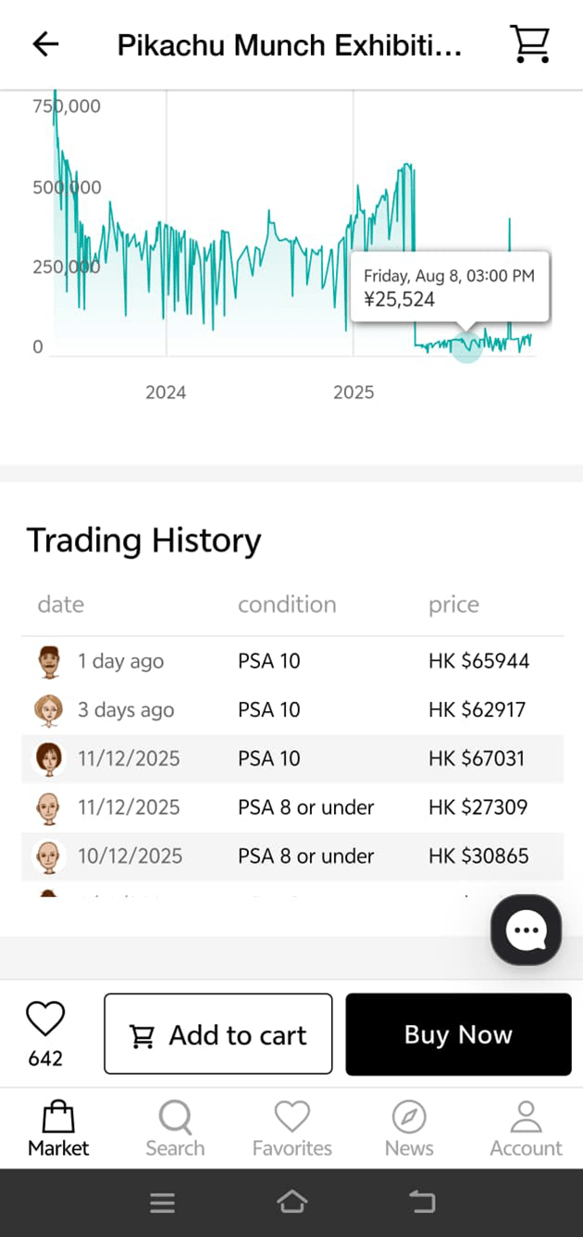Tap the Android system back icon
This screenshot has width=583, height=1237.
[422, 1203]
